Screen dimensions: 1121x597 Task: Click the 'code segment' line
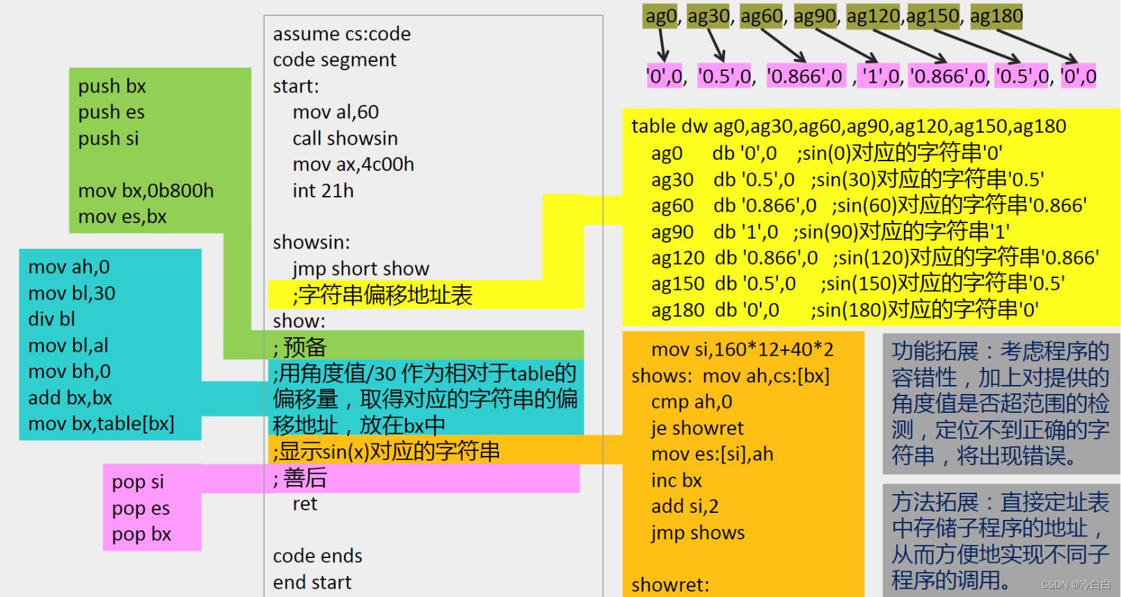point(334,60)
